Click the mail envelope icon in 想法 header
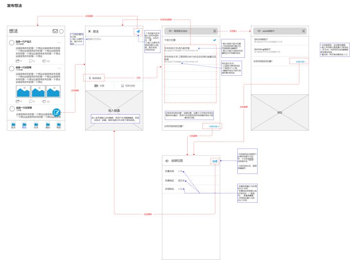The height and width of the screenshot is (260, 350). 55,32
